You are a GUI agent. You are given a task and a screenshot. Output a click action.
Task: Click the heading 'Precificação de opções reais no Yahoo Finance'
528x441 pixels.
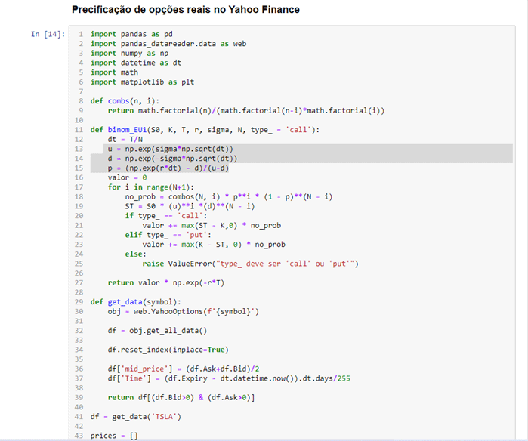click(185, 10)
